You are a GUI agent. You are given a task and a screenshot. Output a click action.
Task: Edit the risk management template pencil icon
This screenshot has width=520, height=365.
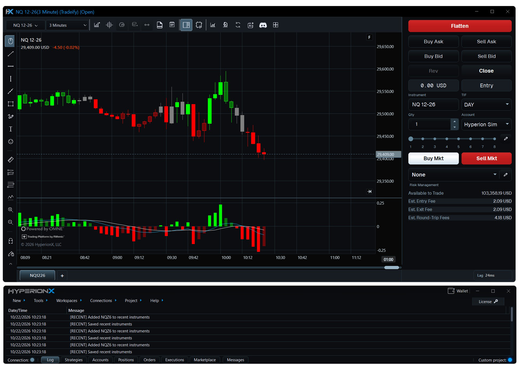coord(506,175)
